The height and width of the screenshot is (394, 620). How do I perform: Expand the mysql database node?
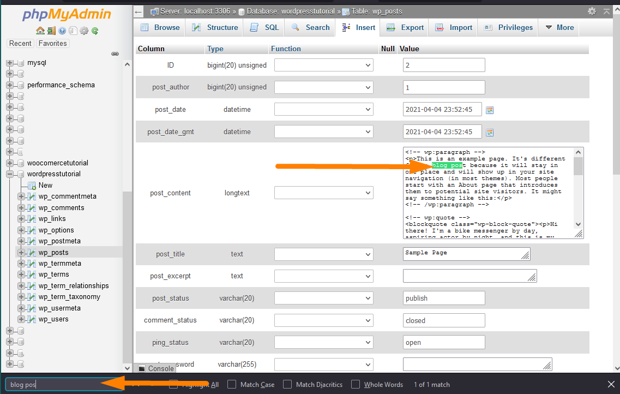10,63
